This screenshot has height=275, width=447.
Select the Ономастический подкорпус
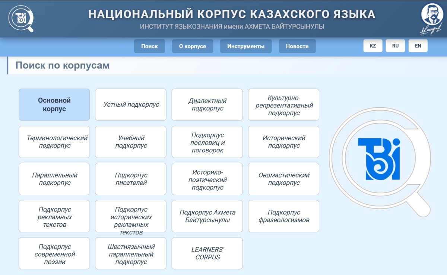pos(283,179)
